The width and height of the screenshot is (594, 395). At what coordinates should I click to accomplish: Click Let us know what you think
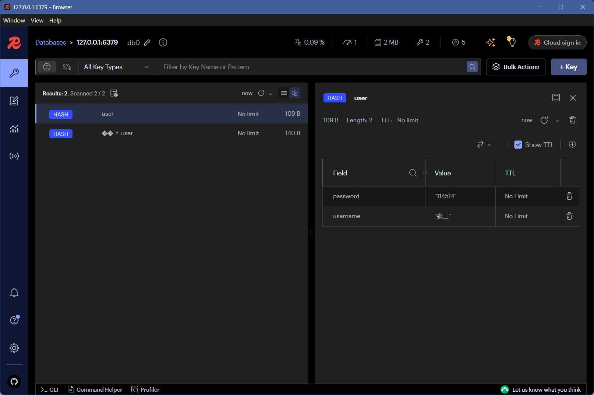[541, 389]
